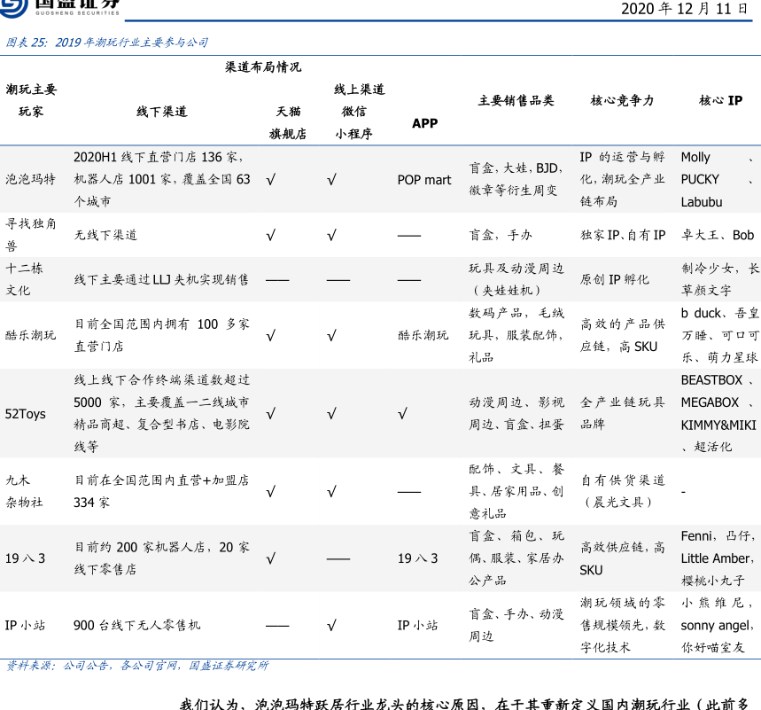Select the 线下主要通过 LLJ 夹机实现销售 cell
Image resolution: width=761 pixels, height=710 pixels.
(161, 280)
